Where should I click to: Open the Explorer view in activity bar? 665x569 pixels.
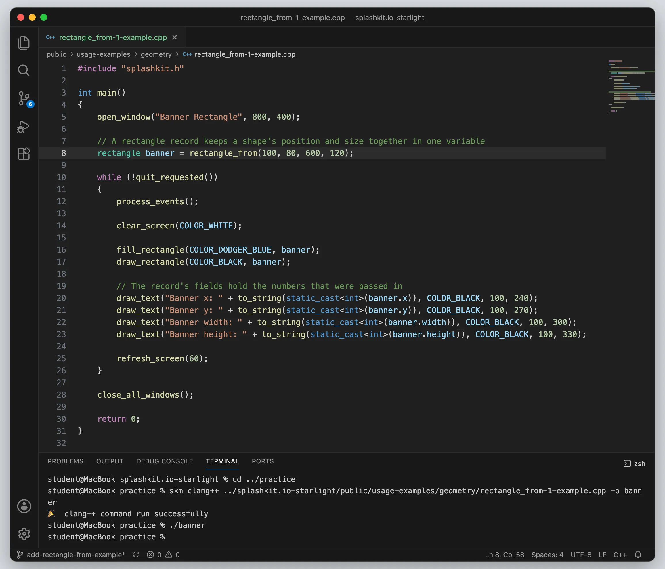24,43
